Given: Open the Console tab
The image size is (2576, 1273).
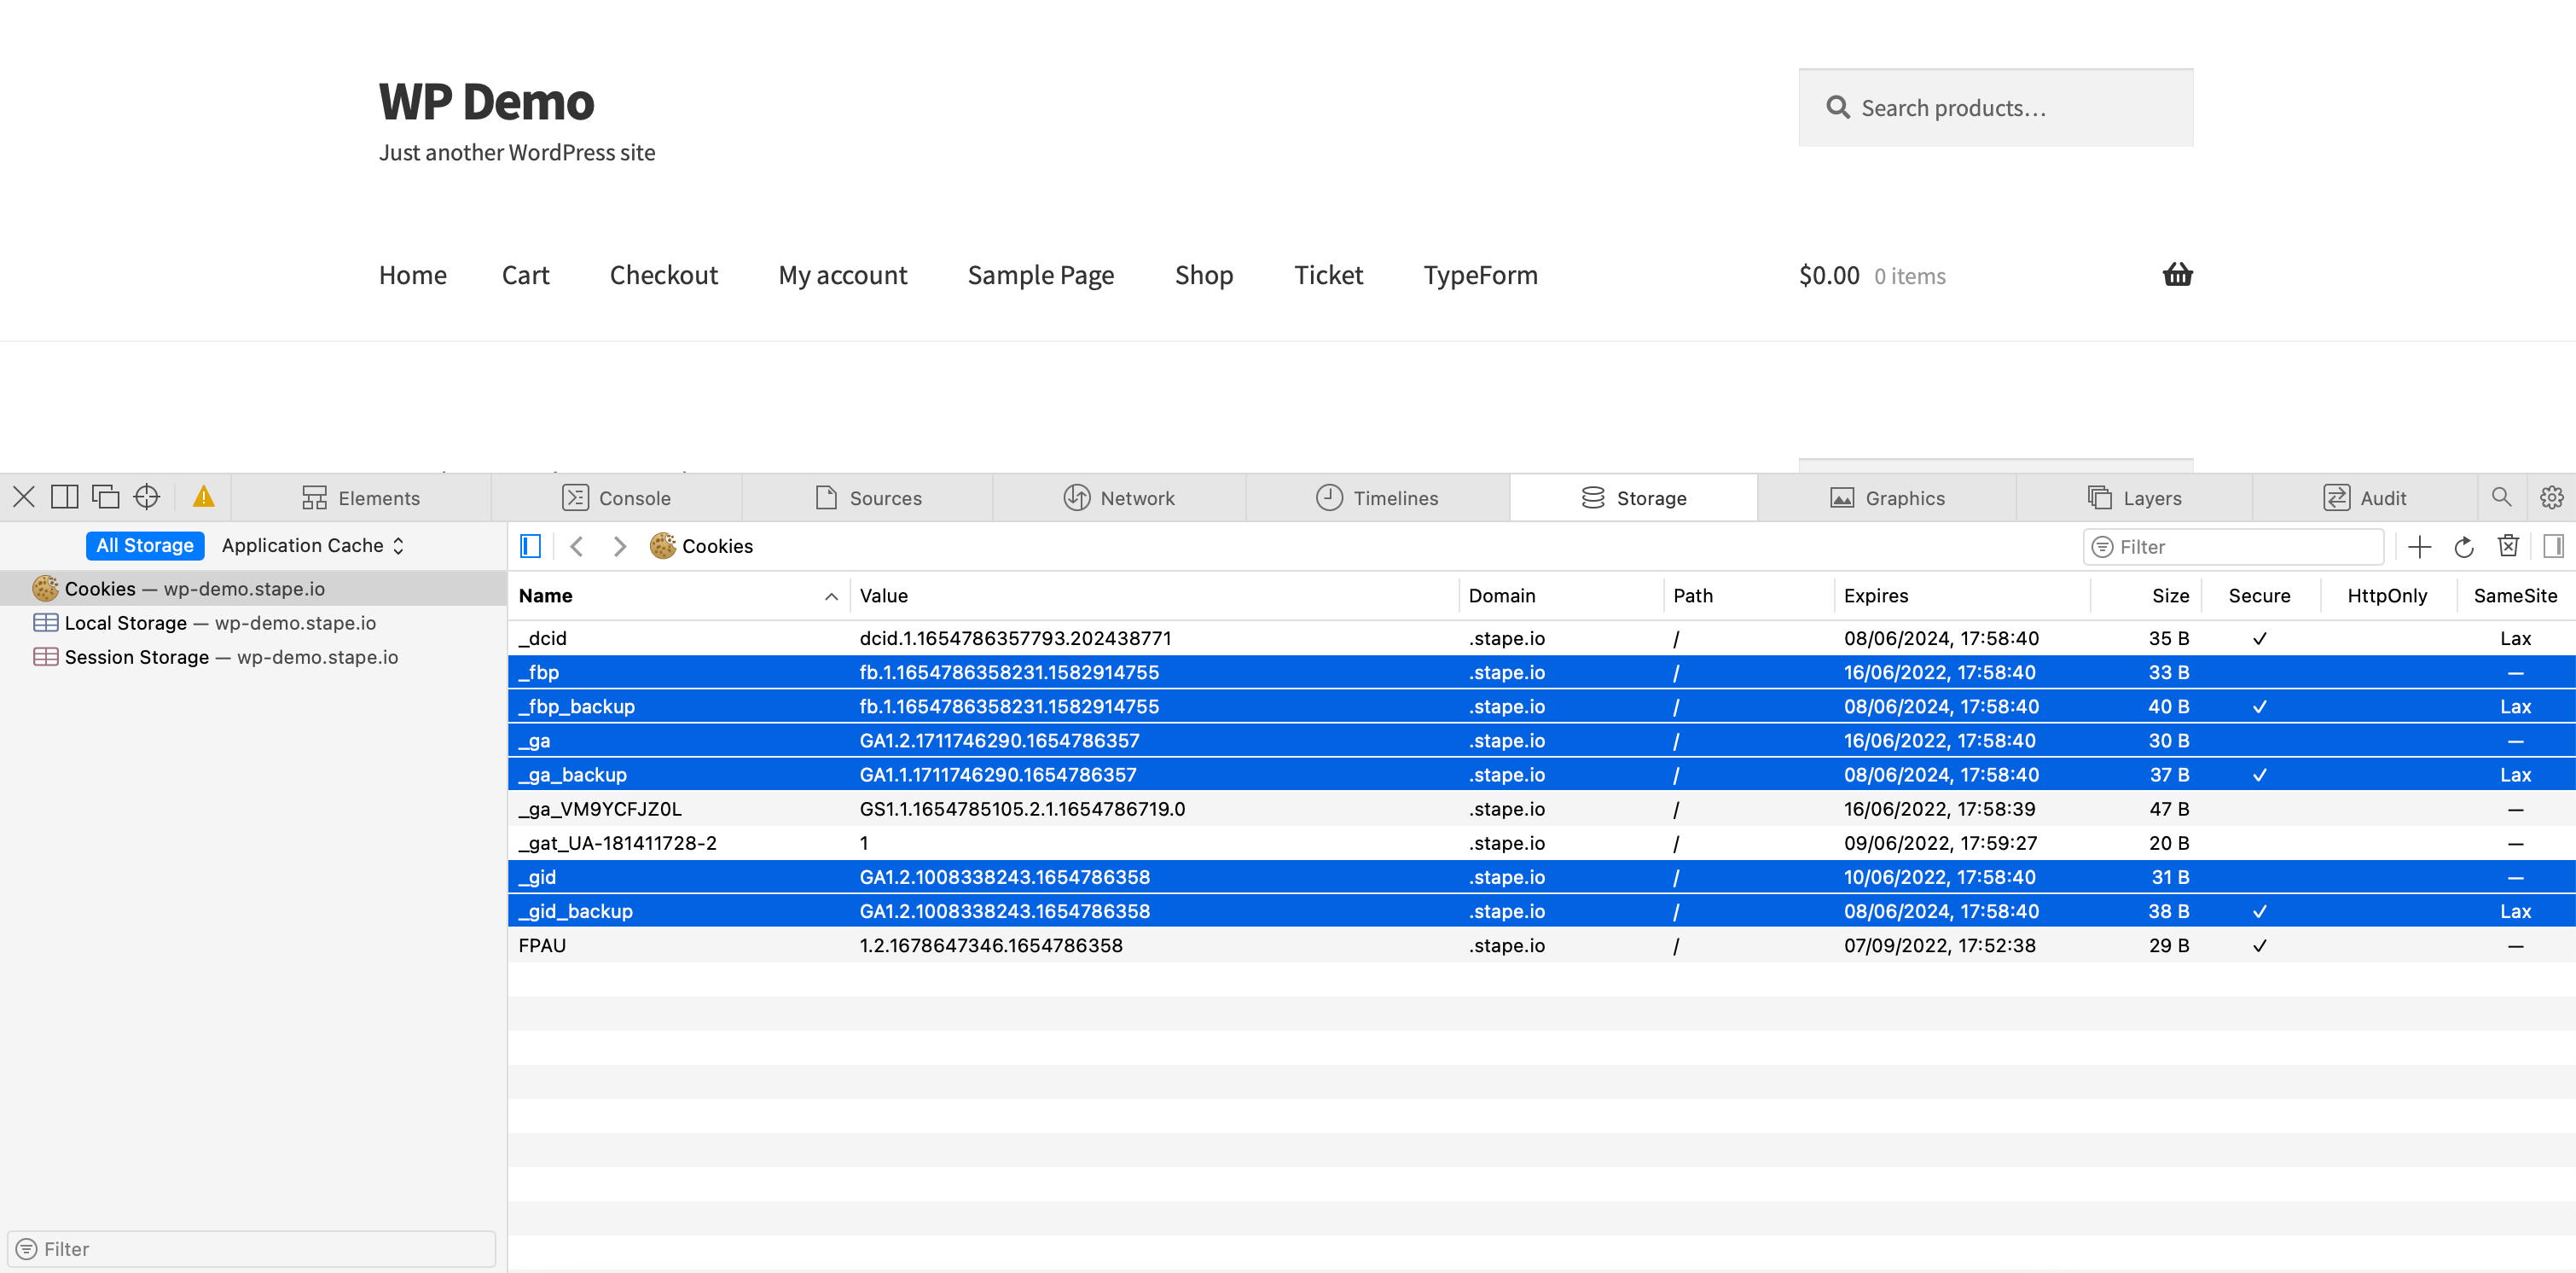Looking at the screenshot, I should coord(616,498).
